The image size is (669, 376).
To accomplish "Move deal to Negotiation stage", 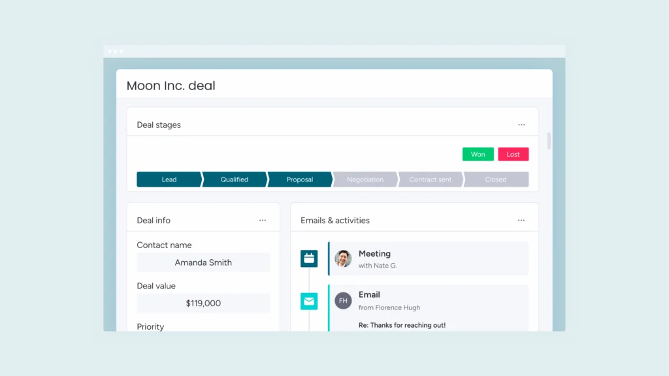I will tap(365, 180).
